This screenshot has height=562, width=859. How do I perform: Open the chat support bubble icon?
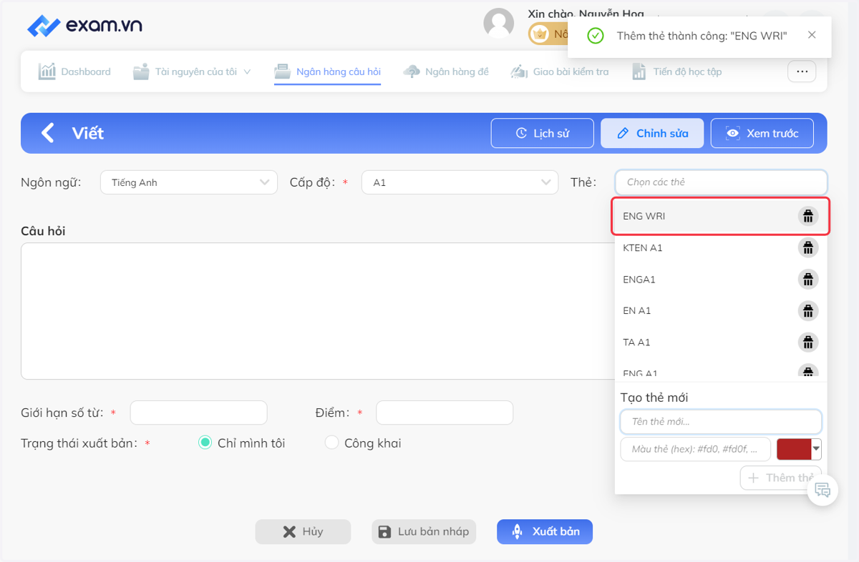click(x=822, y=490)
